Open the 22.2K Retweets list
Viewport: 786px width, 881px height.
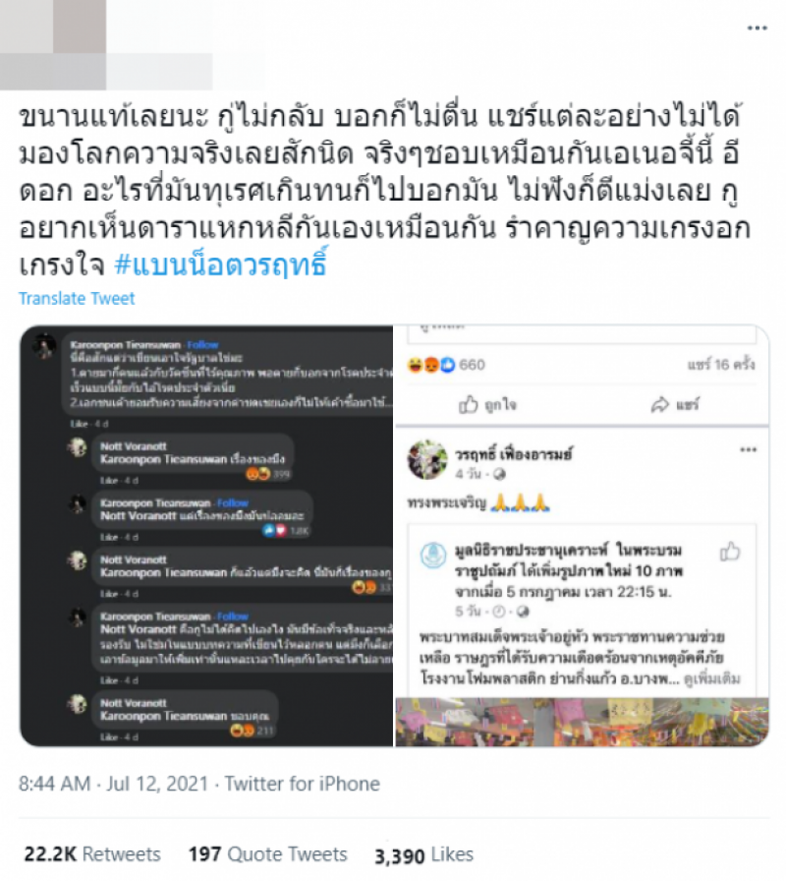tap(92, 854)
